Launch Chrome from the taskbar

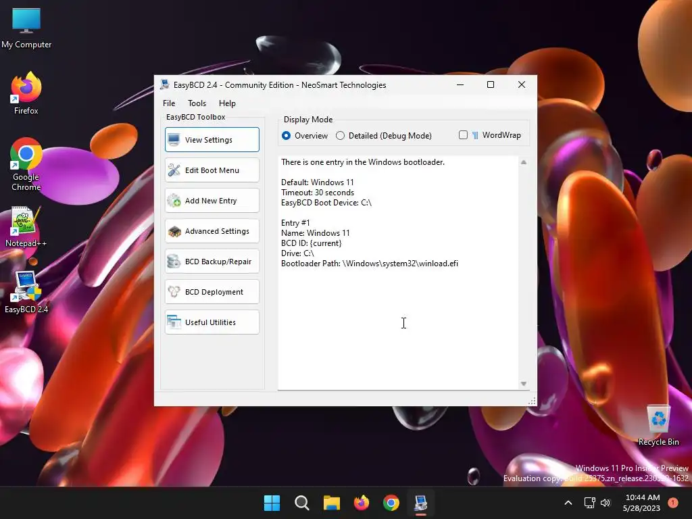[x=391, y=503]
